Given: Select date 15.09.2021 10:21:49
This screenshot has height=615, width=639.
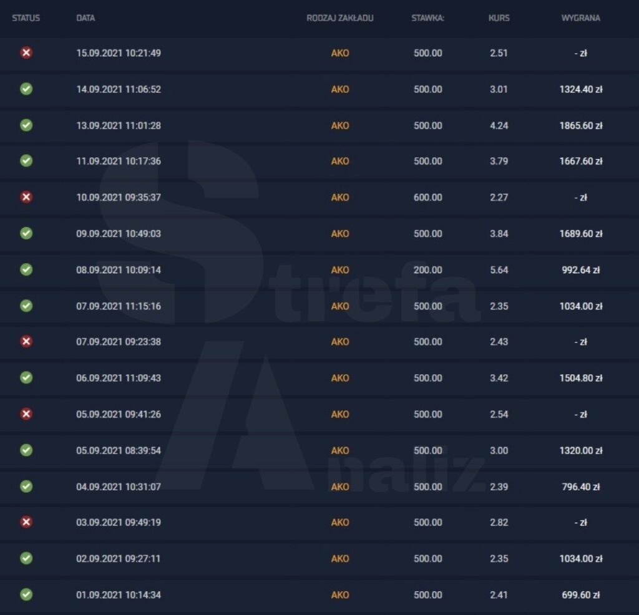Looking at the screenshot, I should click(119, 53).
